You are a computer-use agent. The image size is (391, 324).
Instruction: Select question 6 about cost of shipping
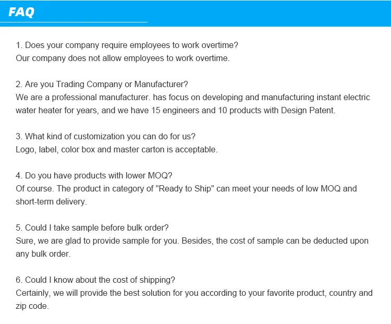point(95,280)
